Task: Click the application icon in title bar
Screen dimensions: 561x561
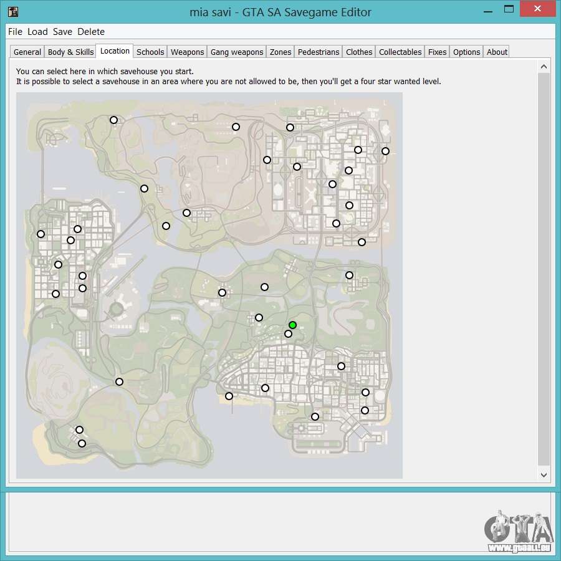Action: point(13,12)
